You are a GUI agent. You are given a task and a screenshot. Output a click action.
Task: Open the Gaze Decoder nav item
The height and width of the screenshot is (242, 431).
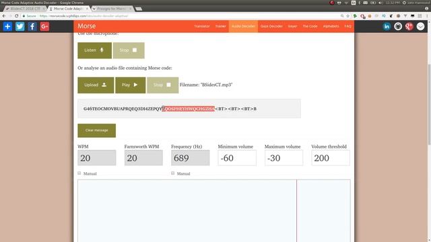271,26
